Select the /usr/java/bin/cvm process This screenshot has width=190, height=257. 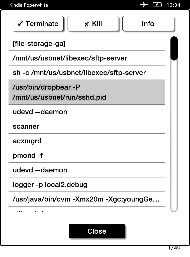pos(86,199)
